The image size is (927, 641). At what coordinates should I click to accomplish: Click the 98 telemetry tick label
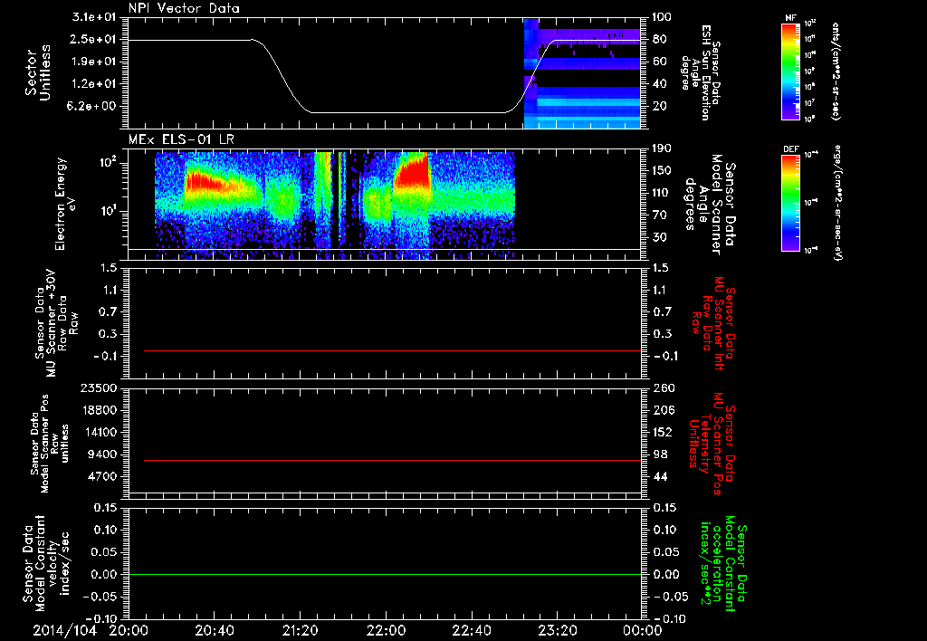pos(660,454)
